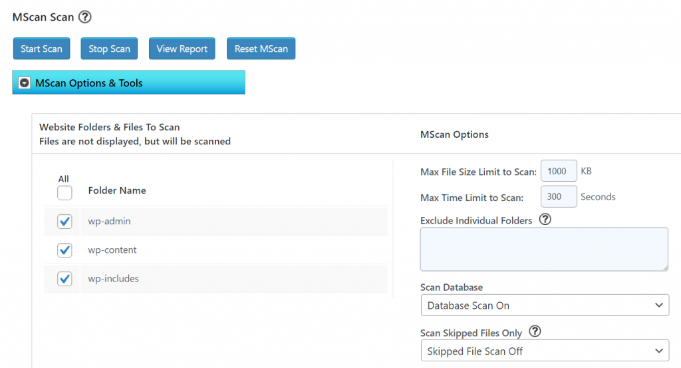Click the Reset MScan button

click(x=261, y=49)
